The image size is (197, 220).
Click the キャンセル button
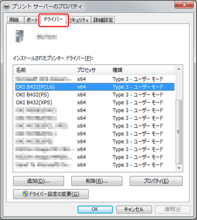pos(134,209)
